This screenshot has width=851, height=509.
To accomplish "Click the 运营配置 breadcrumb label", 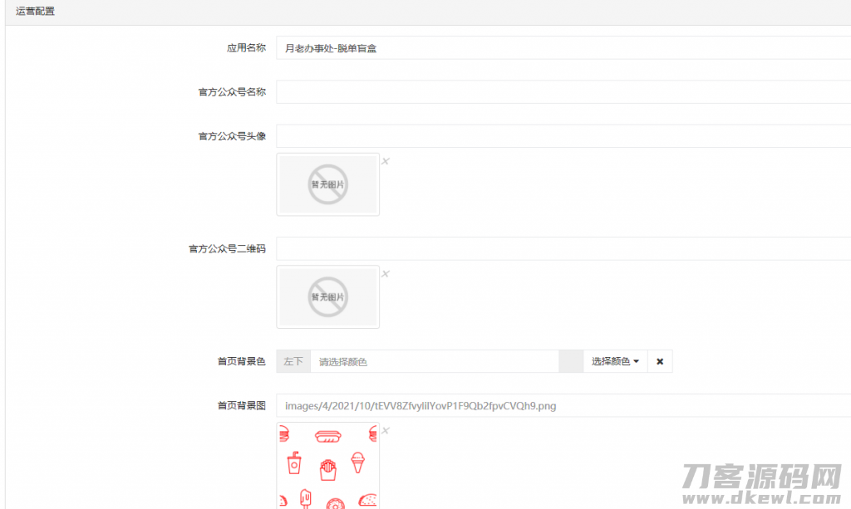I will tap(34, 11).
